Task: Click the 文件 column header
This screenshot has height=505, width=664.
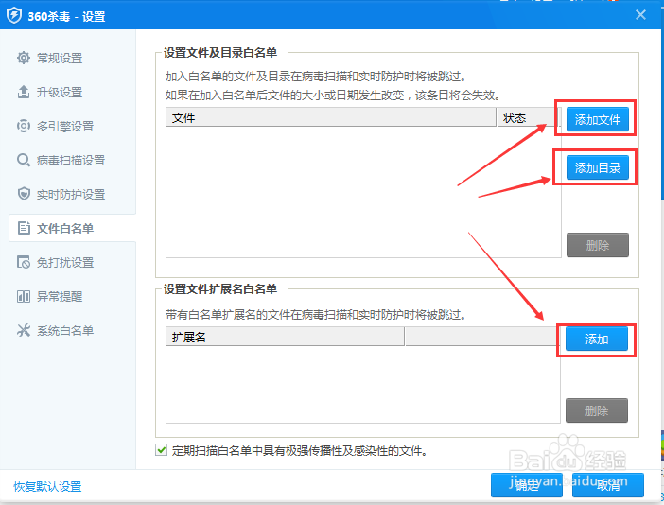Action: point(331,117)
